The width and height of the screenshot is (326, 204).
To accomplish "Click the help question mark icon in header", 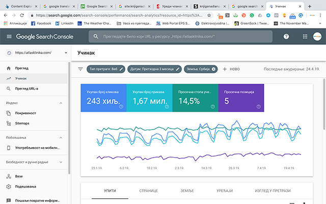I will (x=286, y=37).
